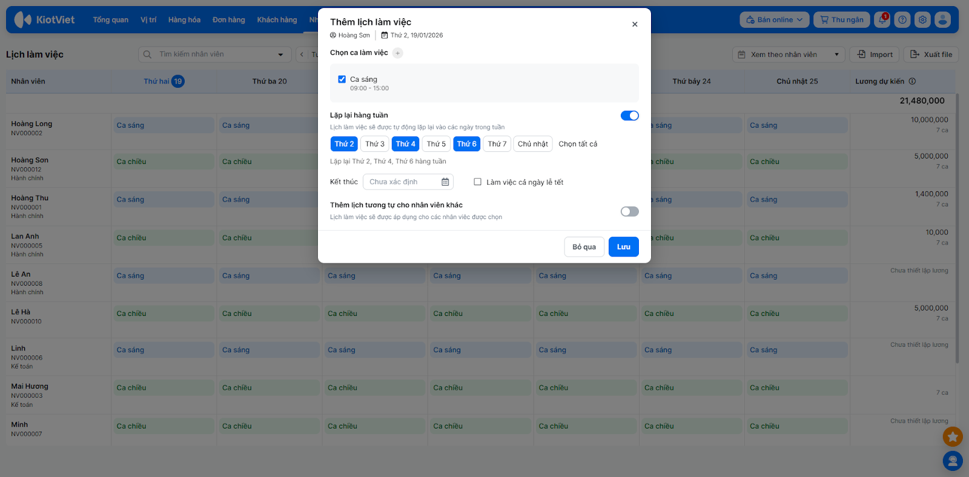969x477 pixels.
Task: Click Chưa thiết lập lương for Lê An
Action: 919,271
